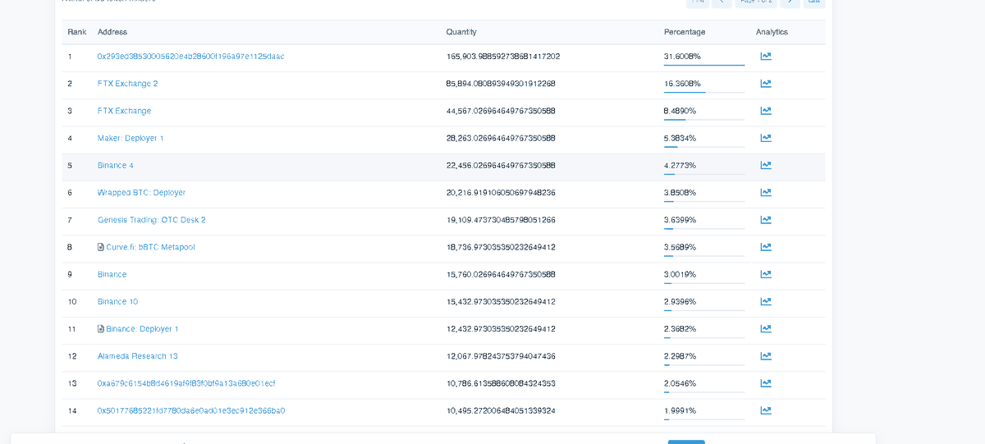
Task: Select quantity 19,109.473730485798051266
Action: point(501,220)
